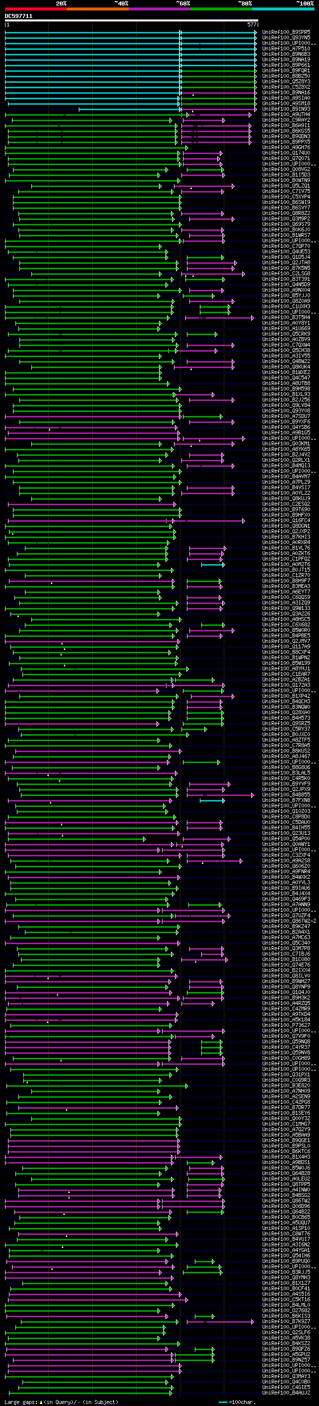Select hit UniRef100_B9N6B3
This screenshot has width=319, height=1406.
pyautogui.click(x=286, y=54)
